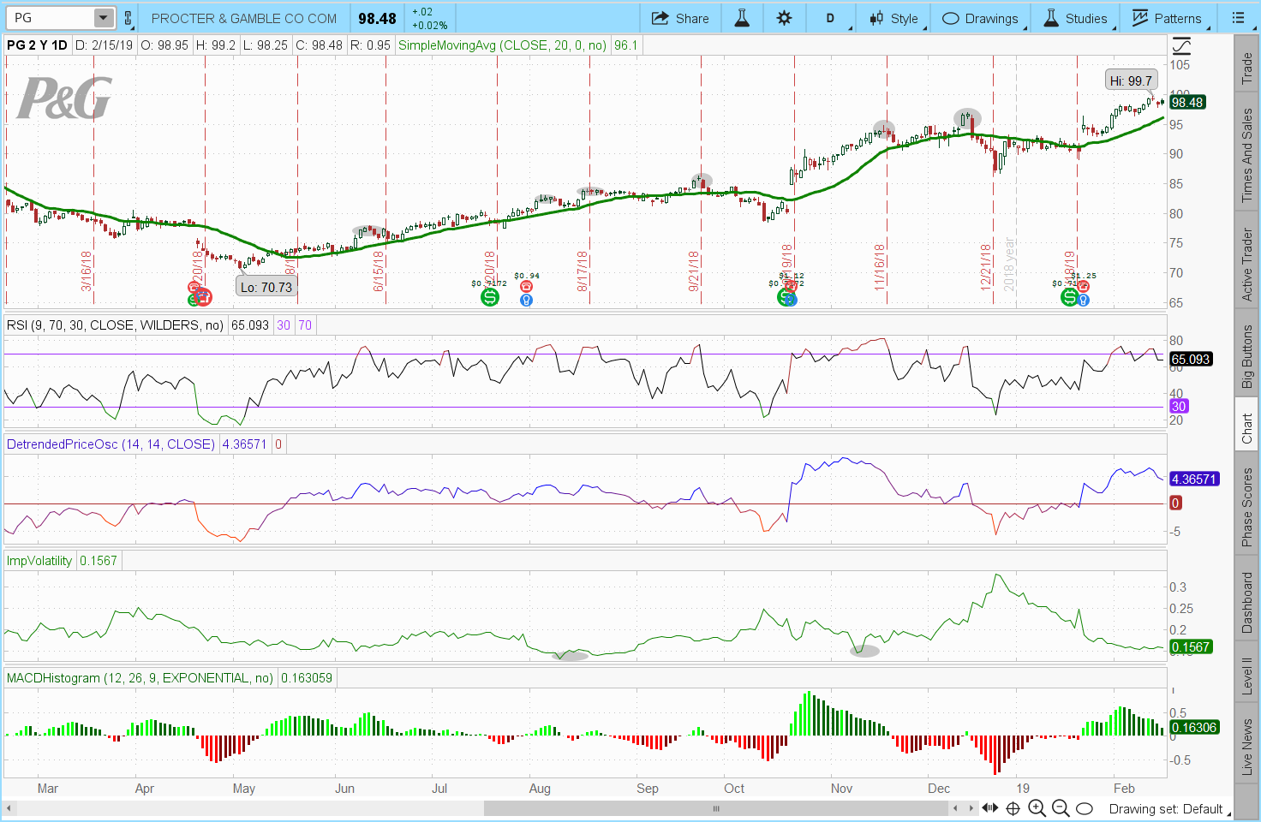1261x822 pixels.
Task: Open the Drawing set: Default selector
Action: click(x=1165, y=808)
